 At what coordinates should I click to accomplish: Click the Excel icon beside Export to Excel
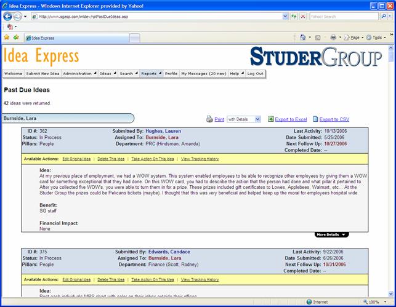pos(270,119)
